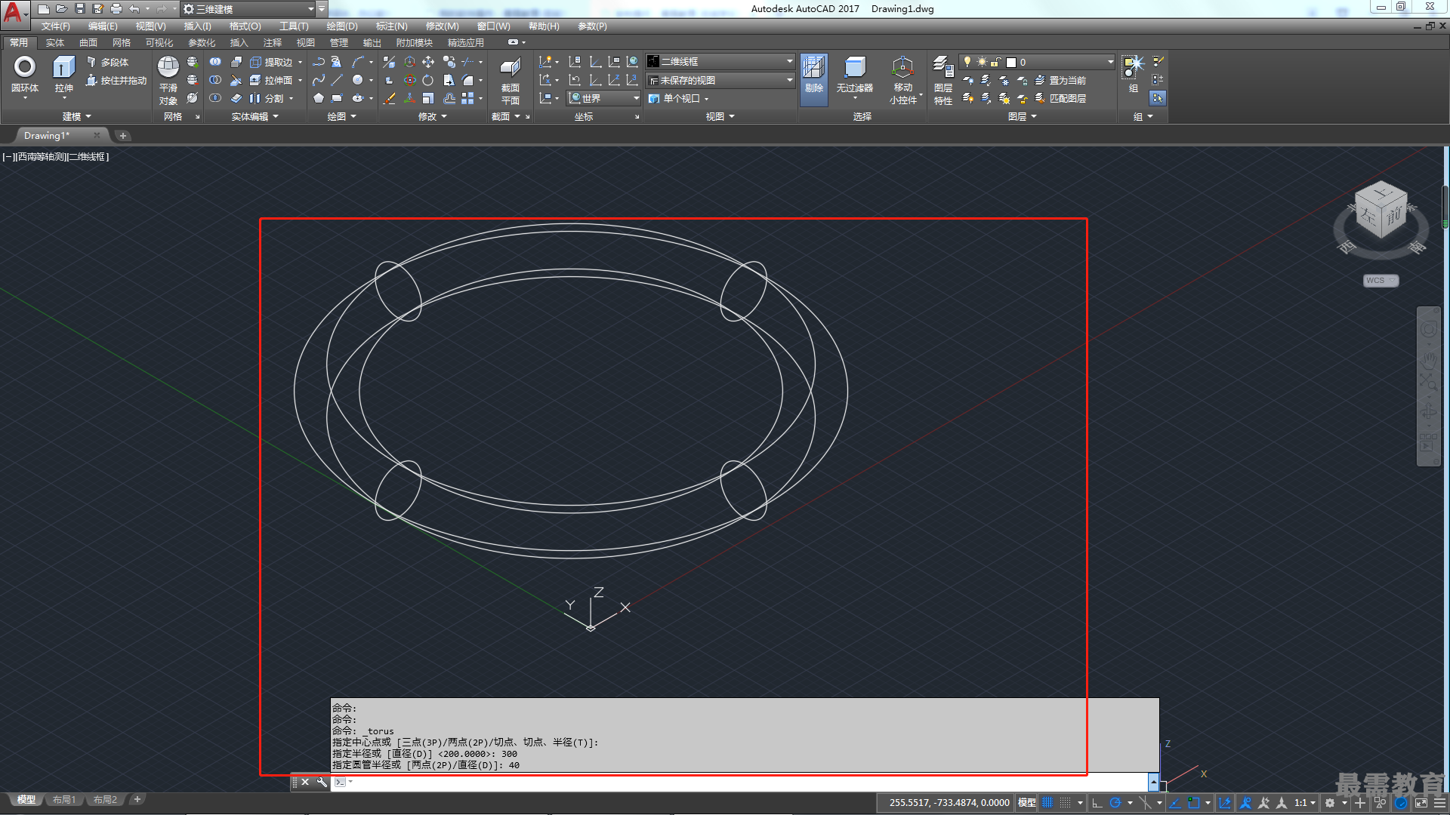Toggle polar tracking in status bar
The image size is (1450, 815).
pyautogui.click(x=1115, y=803)
